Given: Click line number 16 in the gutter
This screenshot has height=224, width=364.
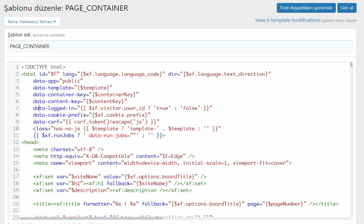Looking at the screenshot, I should (x=16, y=170).
